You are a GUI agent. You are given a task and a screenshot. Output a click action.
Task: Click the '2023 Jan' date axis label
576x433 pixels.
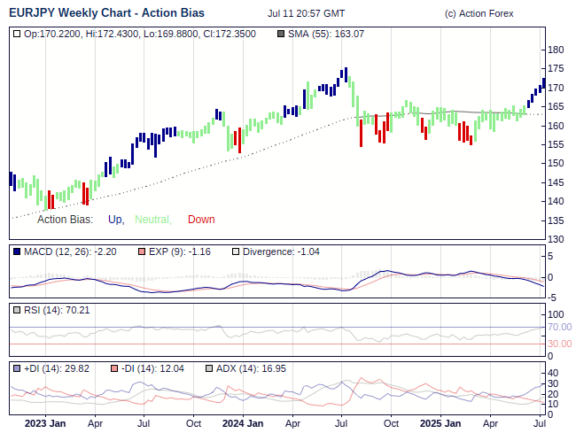tap(44, 423)
